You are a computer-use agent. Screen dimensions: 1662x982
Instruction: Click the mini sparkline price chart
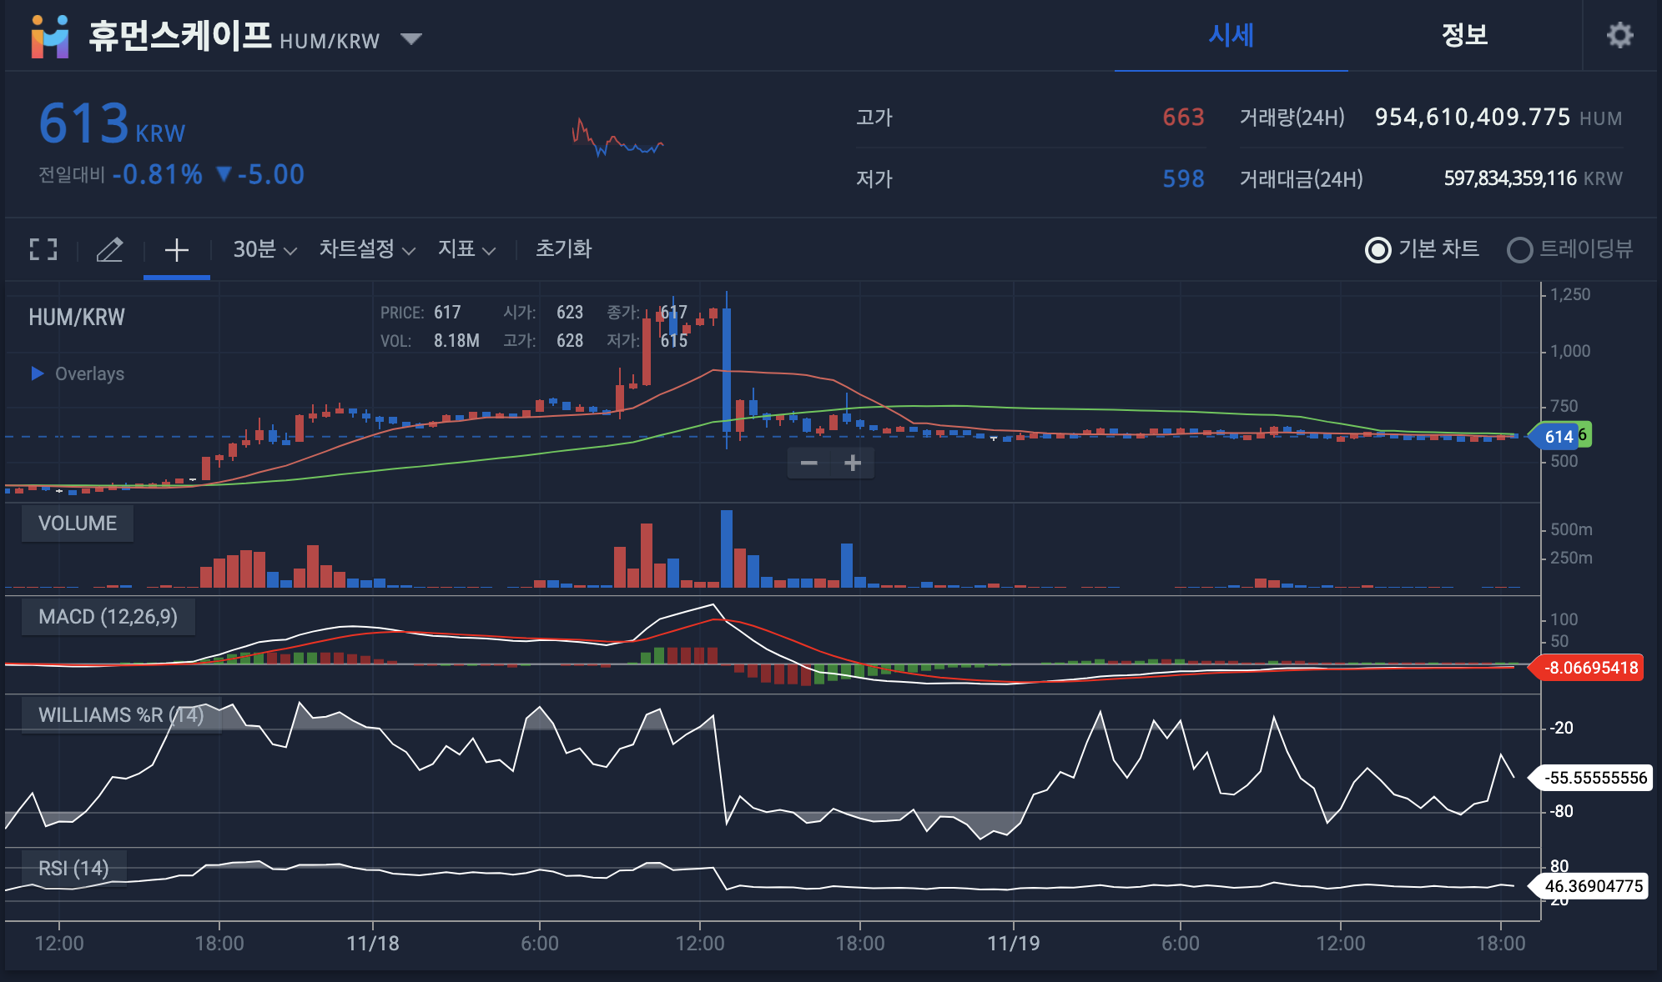point(617,139)
